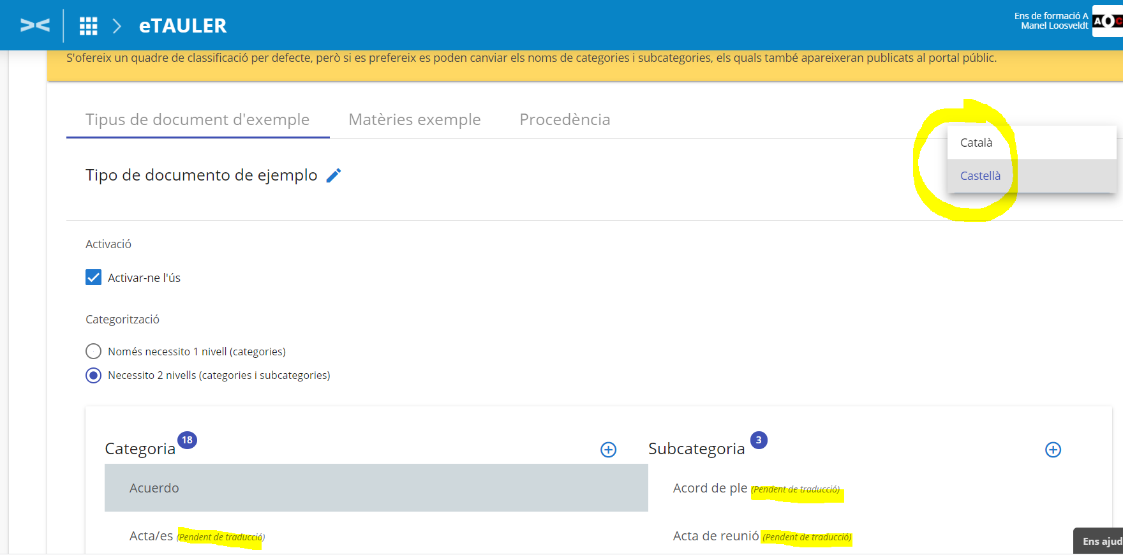This screenshot has height=555, width=1123.
Task: Click the Subcategoria count badge 3
Action: tap(758, 440)
